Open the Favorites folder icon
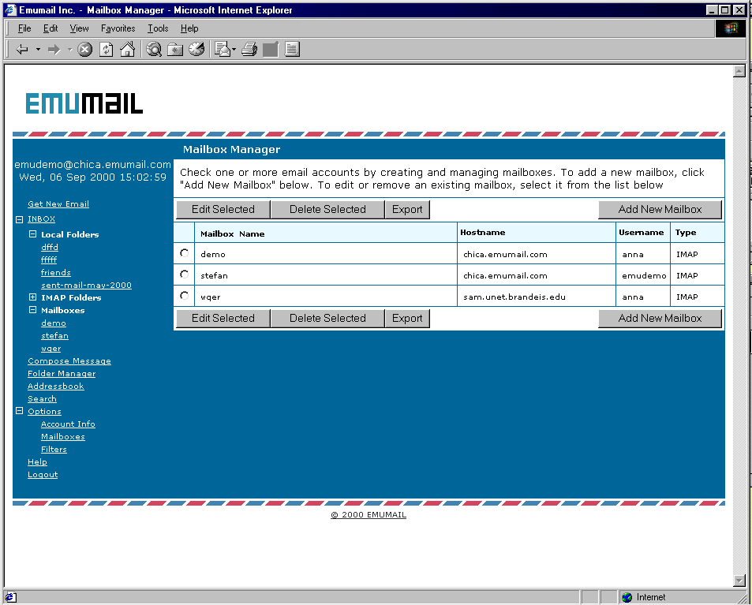The height and width of the screenshot is (605, 752). (x=175, y=50)
